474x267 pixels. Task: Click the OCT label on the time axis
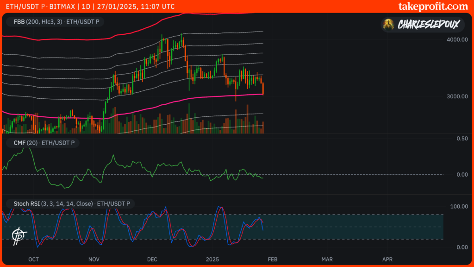(x=33, y=260)
